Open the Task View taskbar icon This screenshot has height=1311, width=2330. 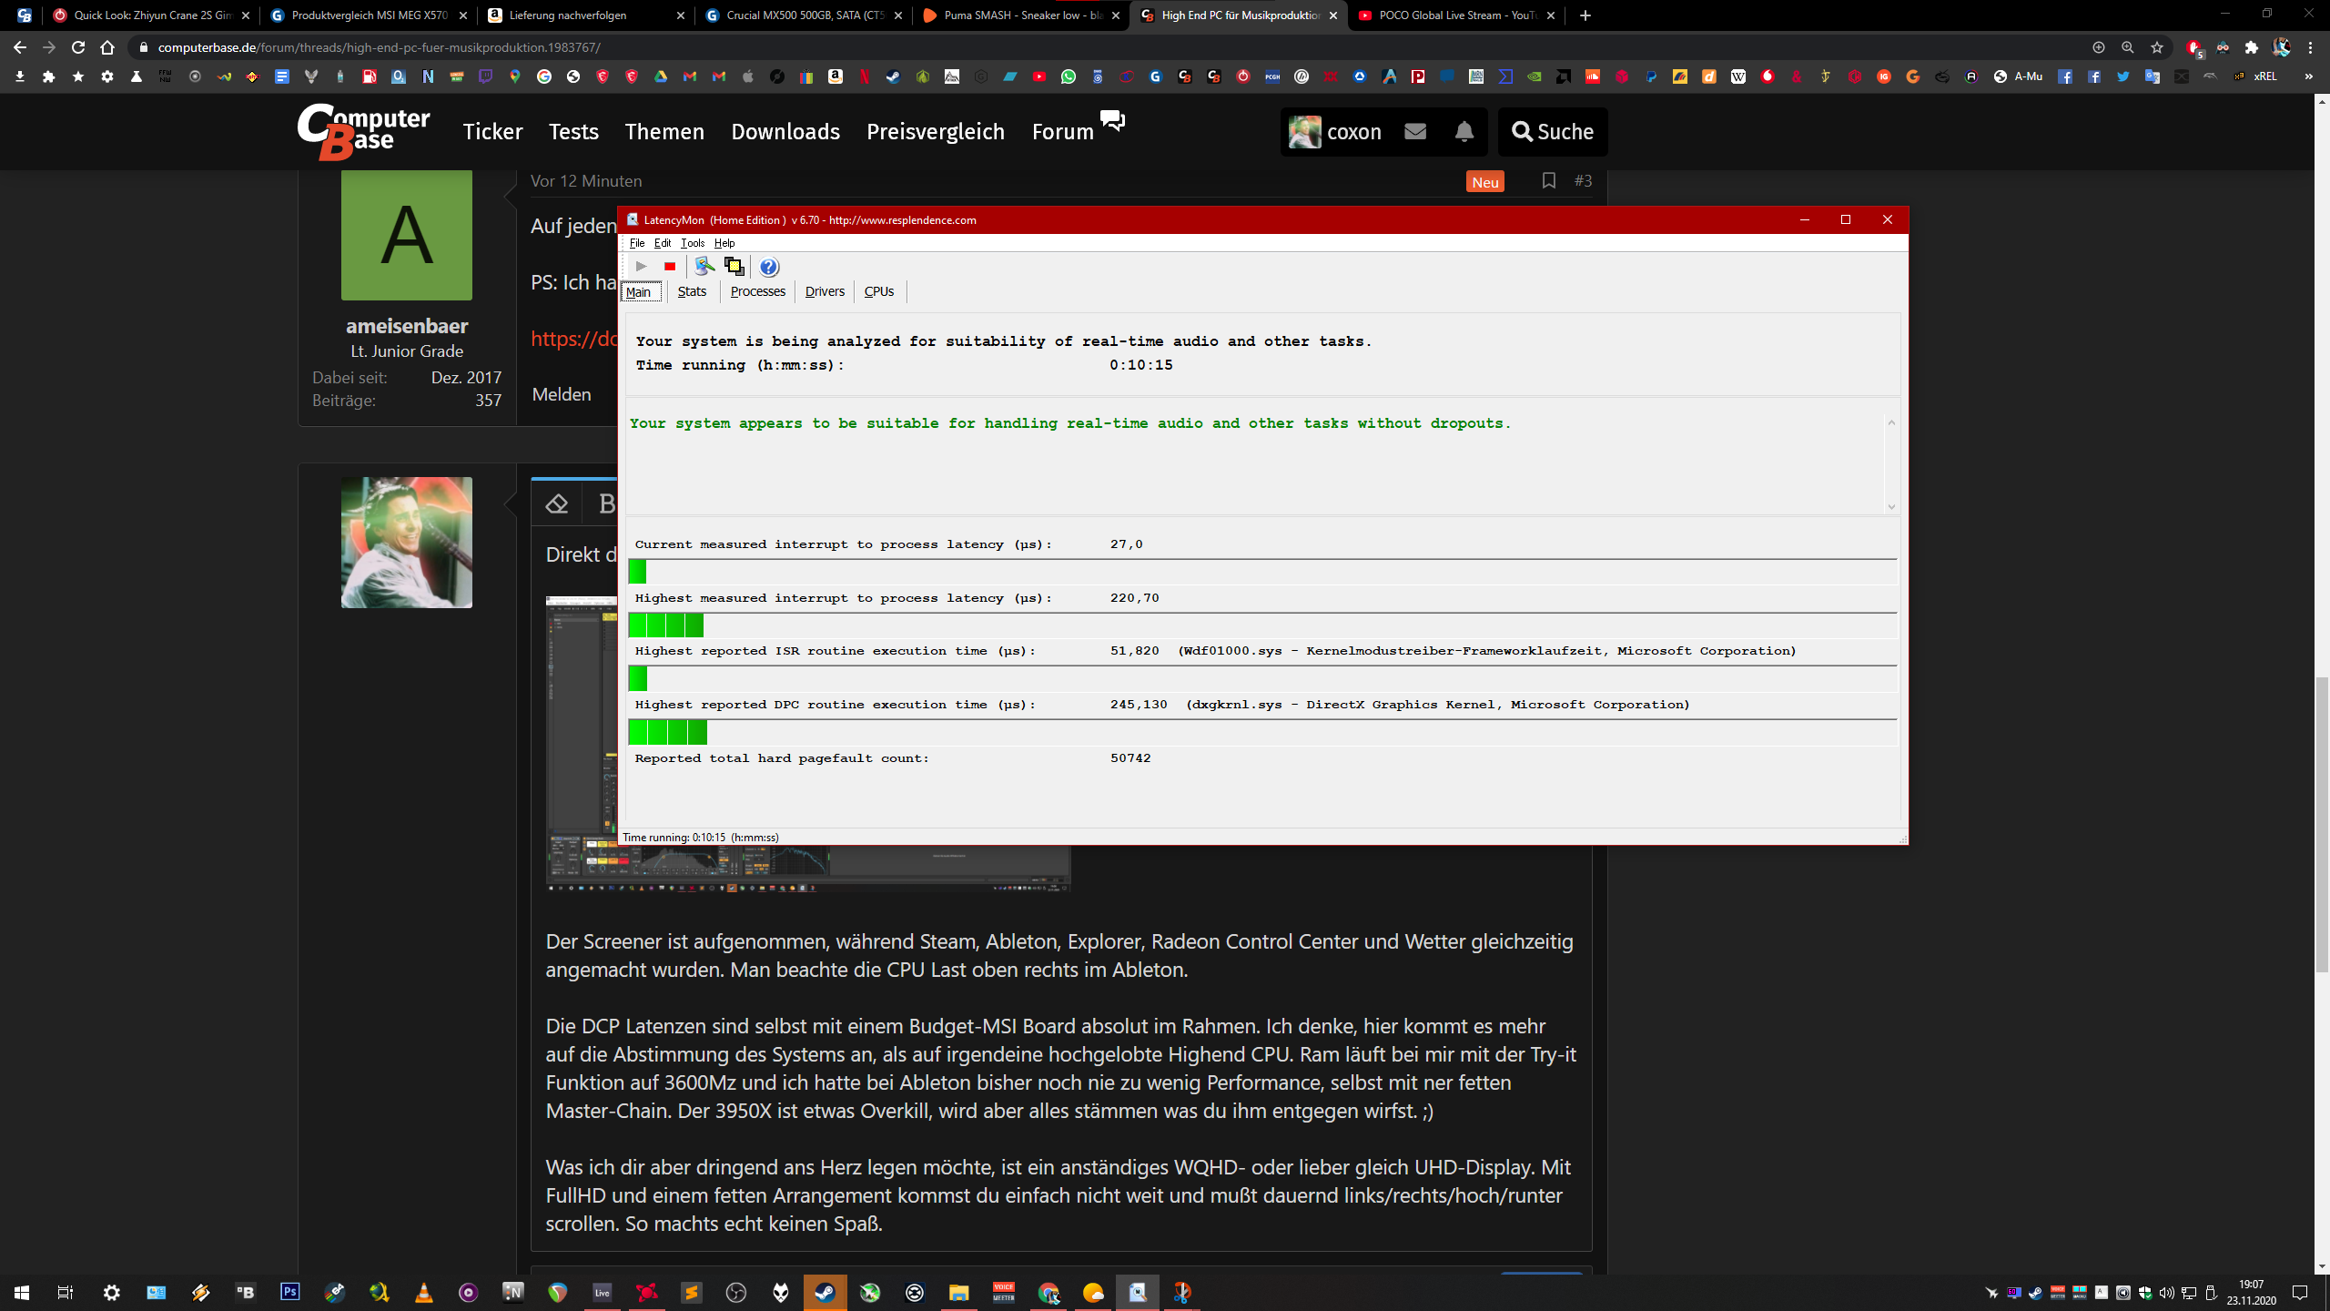(x=66, y=1293)
